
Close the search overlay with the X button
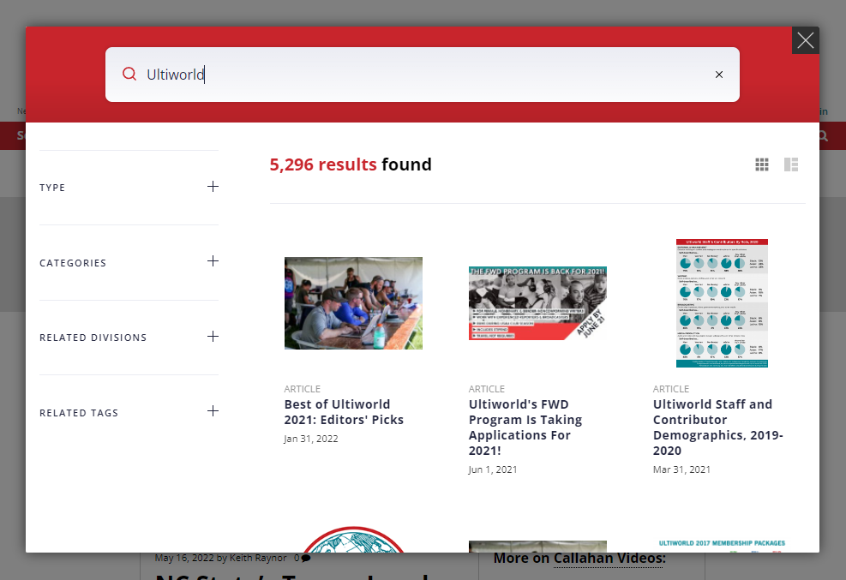[x=805, y=40]
